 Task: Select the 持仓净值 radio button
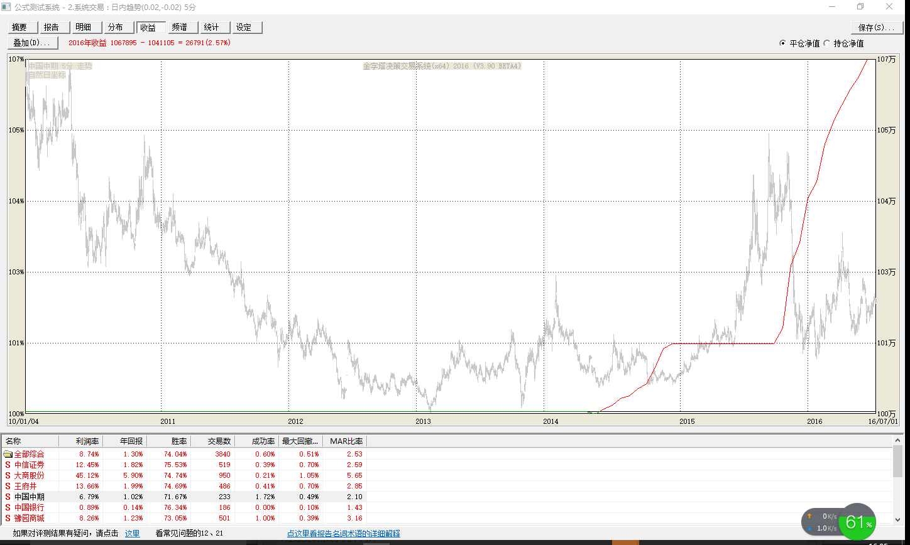[x=826, y=43]
